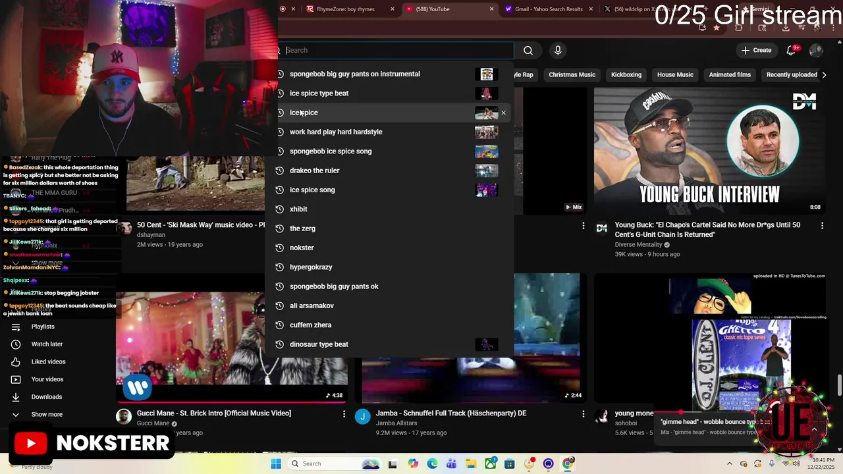Image resolution: width=843 pixels, height=474 pixels.
Task: Click the YouTube search magnifier button
Action: (x=528, y=50)
